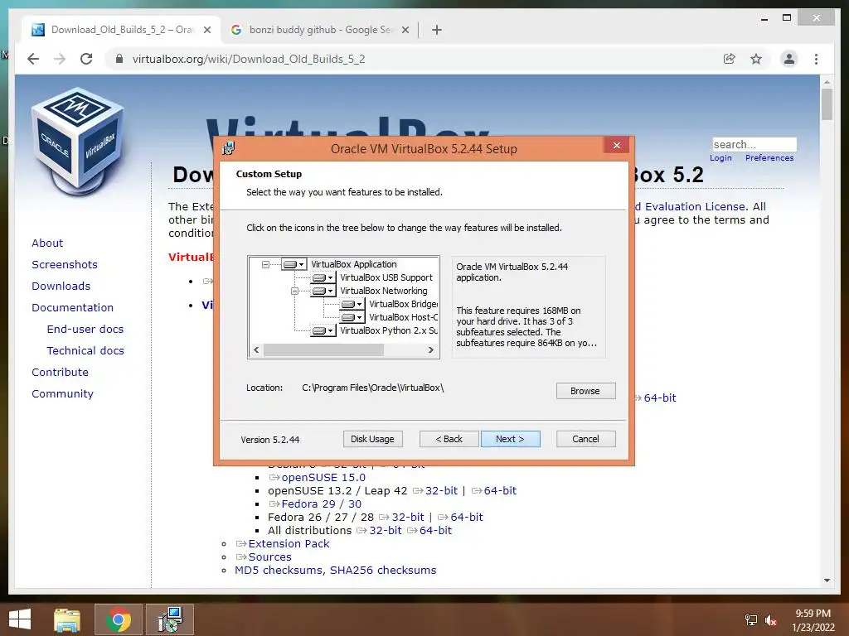Open File Explorer from the taskbar
Screen dimensions: 849x636
point(66,619)
